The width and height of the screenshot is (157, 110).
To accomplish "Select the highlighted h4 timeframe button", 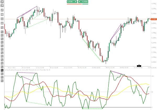I will 2,70.
